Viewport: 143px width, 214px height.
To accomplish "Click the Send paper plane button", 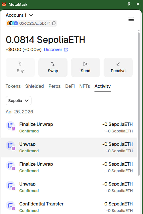I will pyautogui.click(x=85, y=67).
